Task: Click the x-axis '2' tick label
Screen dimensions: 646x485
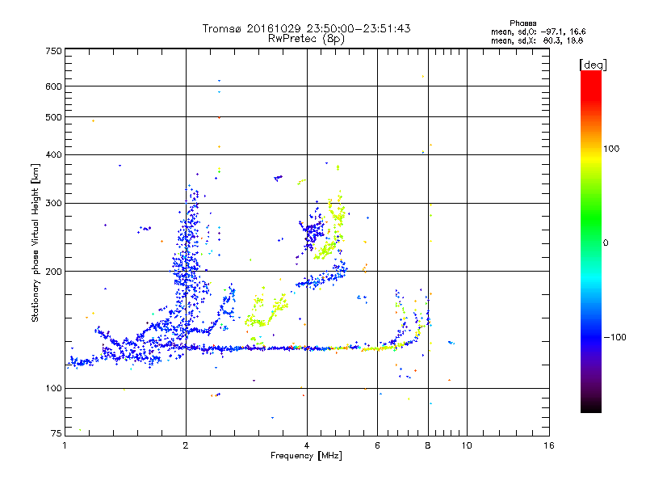Action: coord(186,445)
